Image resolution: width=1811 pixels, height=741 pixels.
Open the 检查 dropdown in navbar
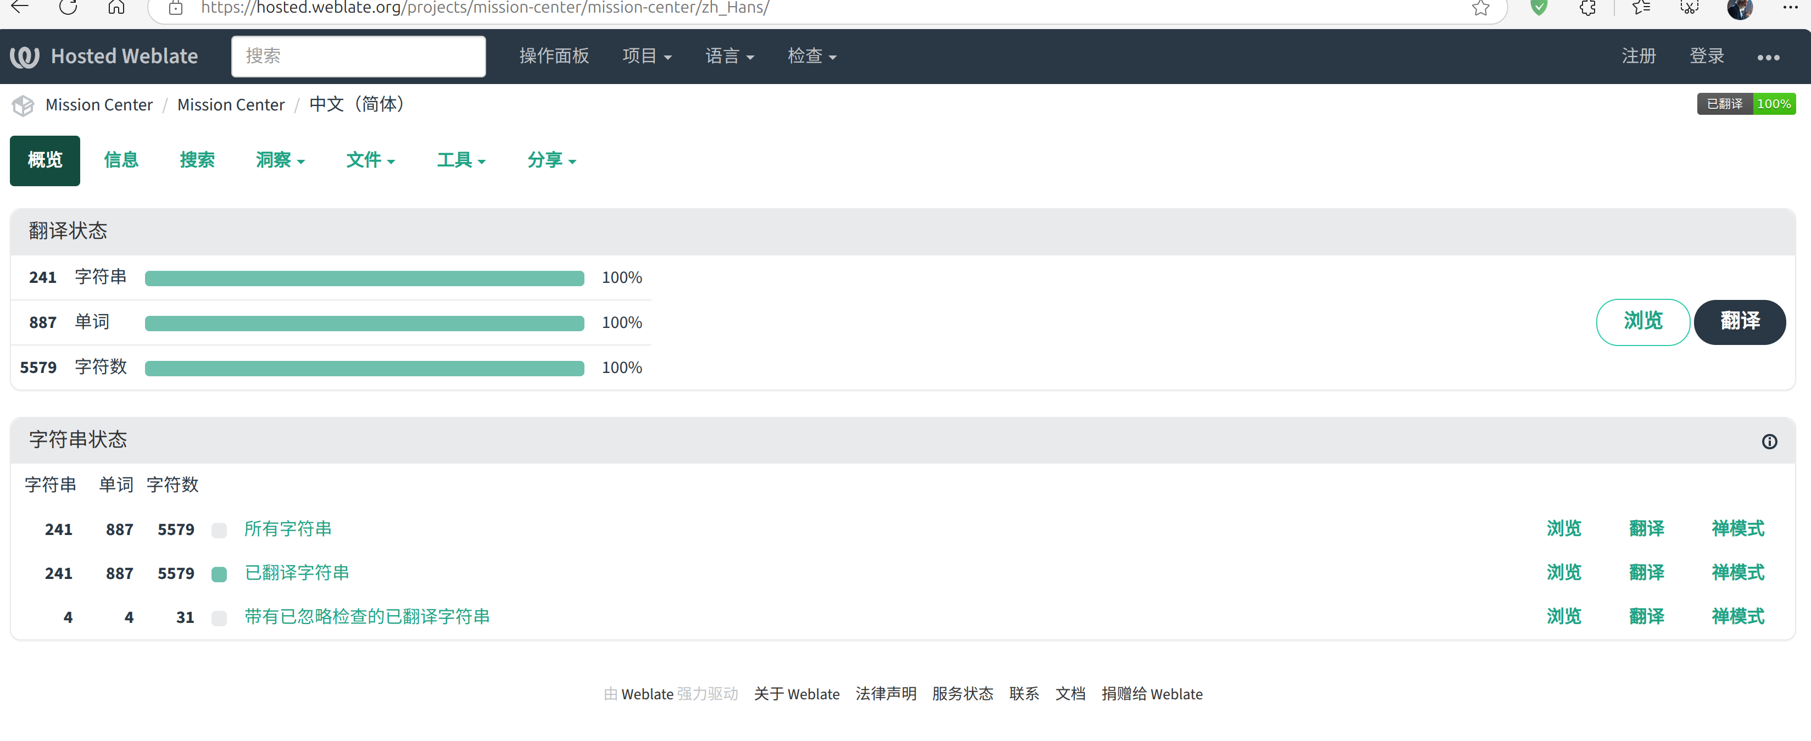812,56
